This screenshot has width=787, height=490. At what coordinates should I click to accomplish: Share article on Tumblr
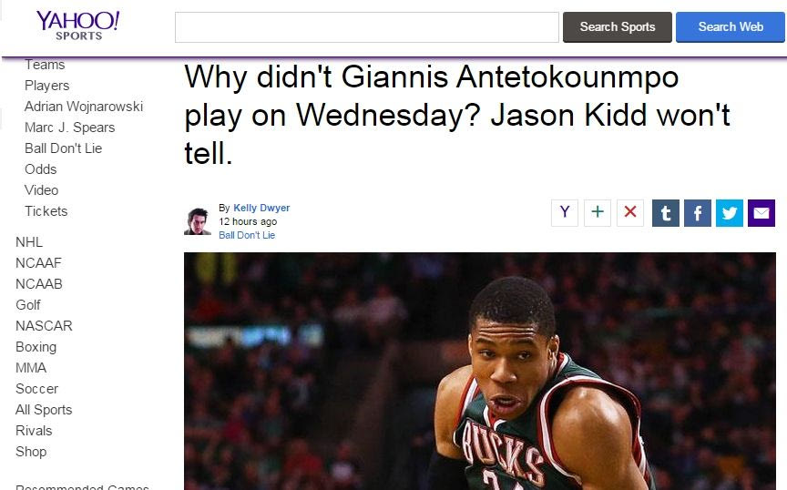[x=666, y=213]
